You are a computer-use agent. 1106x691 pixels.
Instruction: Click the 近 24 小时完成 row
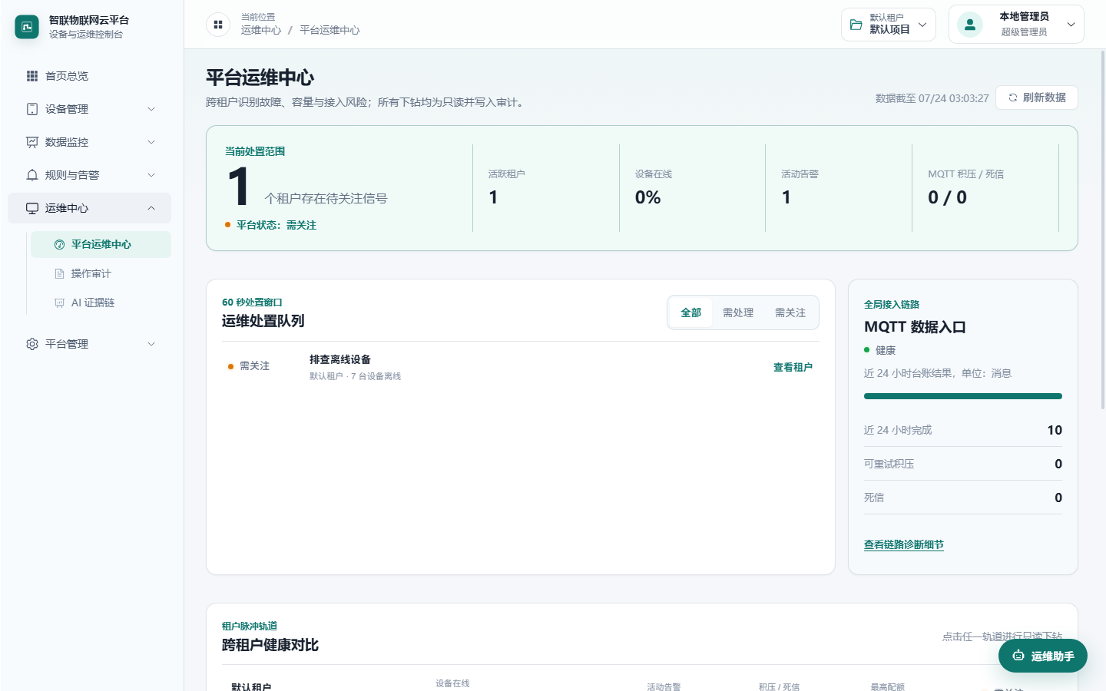(963, 430)
